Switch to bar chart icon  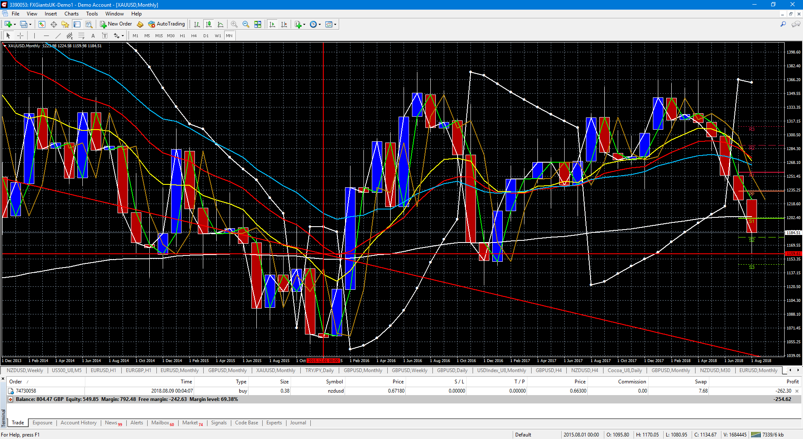point(197,24)
